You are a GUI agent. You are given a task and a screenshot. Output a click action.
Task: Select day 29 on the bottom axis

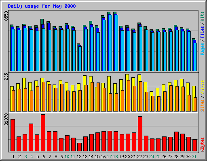(x=182, y=157)
